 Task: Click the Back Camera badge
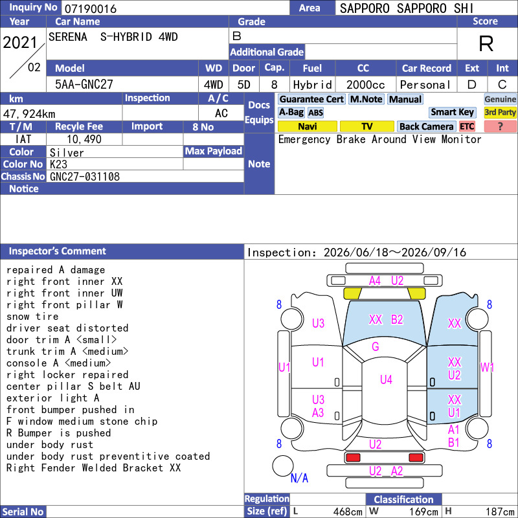[426, 126]
